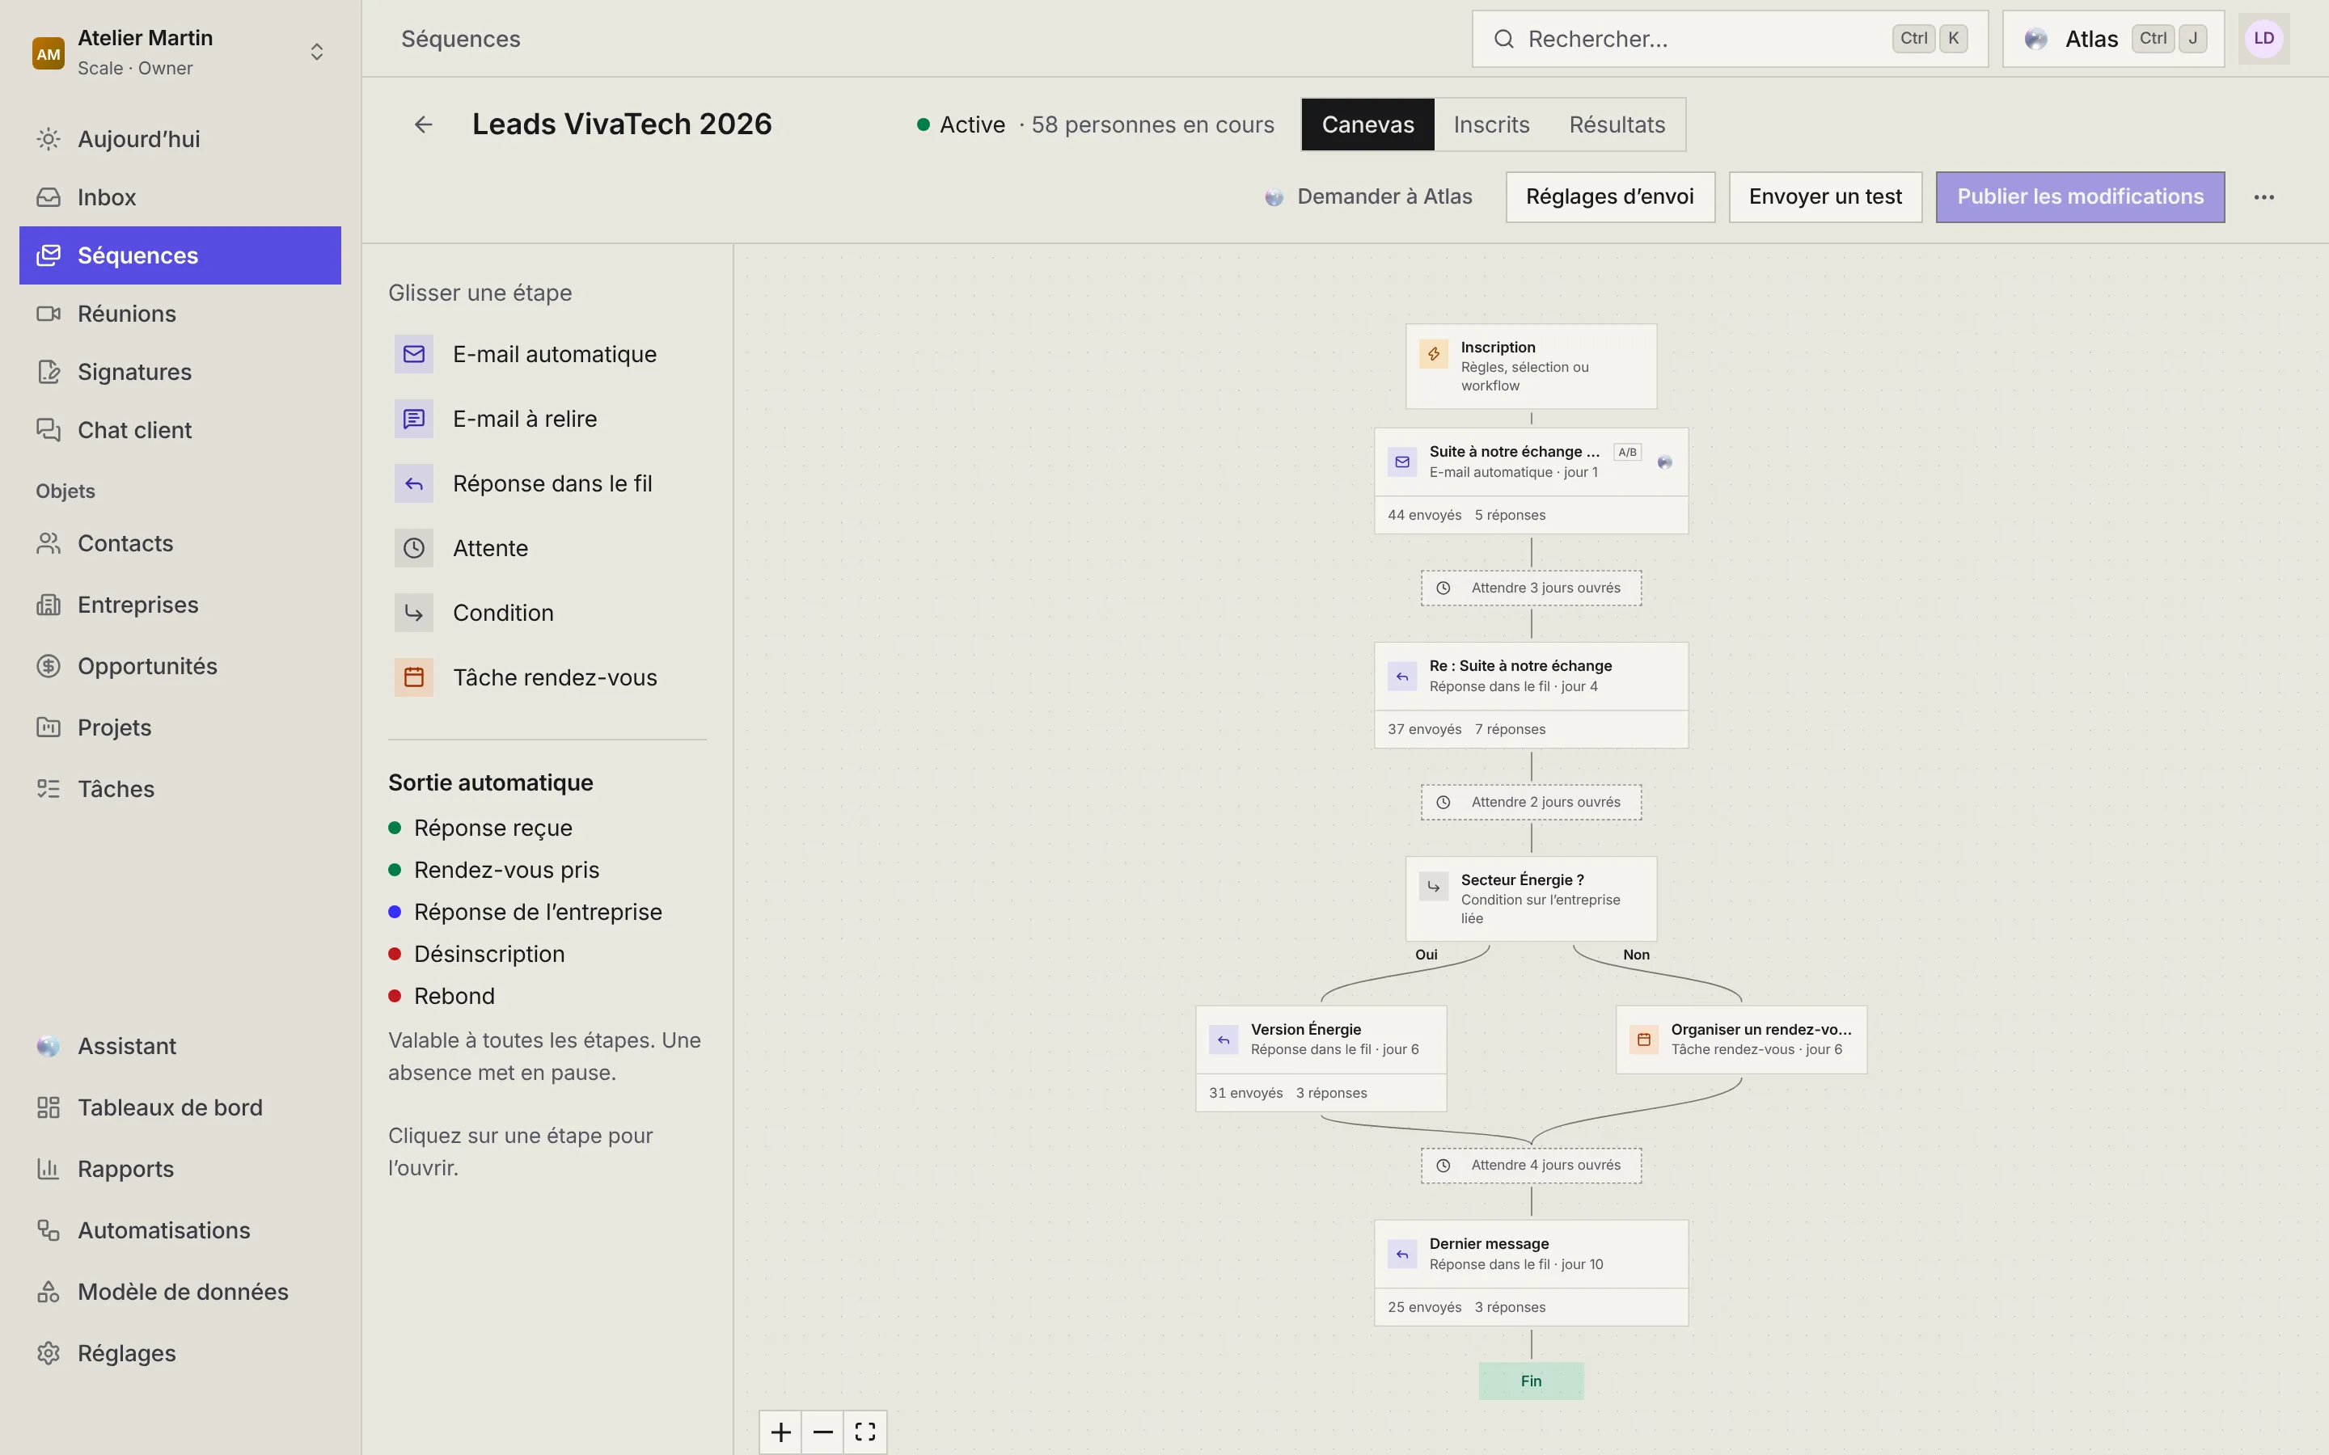Switch to the Résultats tab

coord(1617,124)
